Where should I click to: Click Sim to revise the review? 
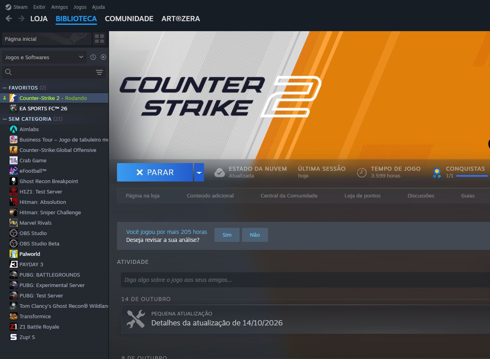pyautogui.click(x=227, y=235)
